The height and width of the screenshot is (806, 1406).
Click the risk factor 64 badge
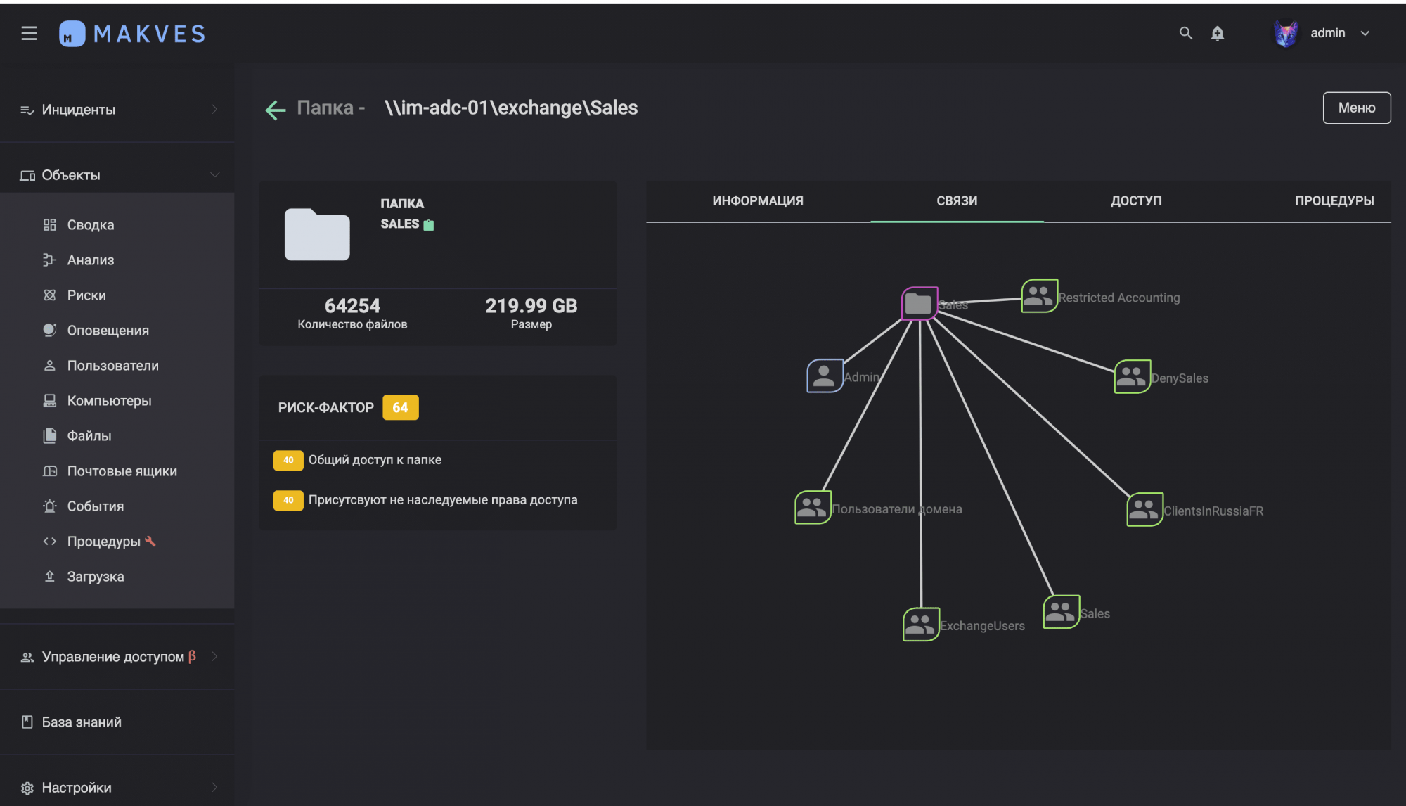400,408
